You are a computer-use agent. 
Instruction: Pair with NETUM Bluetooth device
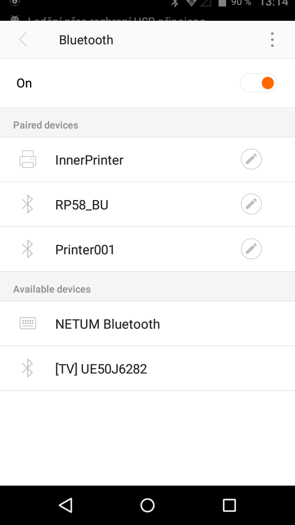pos(147,323)
